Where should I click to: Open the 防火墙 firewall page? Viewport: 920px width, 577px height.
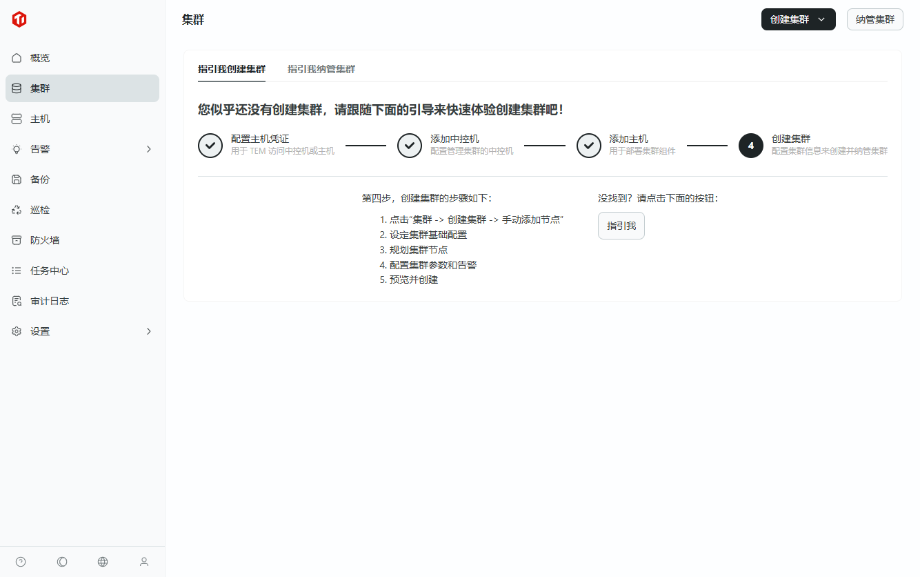click(x=45, y=240)
